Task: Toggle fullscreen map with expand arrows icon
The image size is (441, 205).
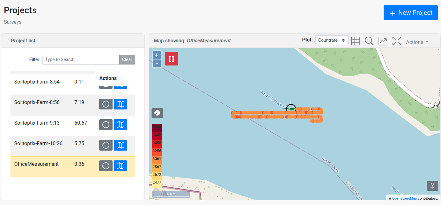Action: point(397,41)
